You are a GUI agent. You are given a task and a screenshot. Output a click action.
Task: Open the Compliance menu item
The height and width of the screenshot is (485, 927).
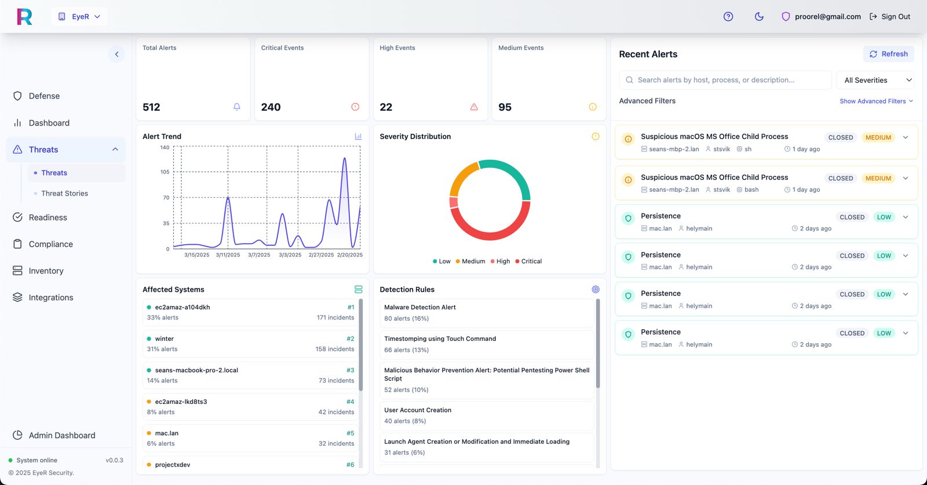[65, 244]
